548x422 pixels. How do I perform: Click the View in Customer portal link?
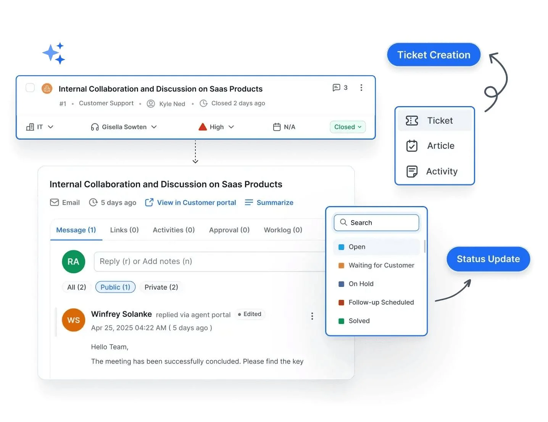coord(190,202)
